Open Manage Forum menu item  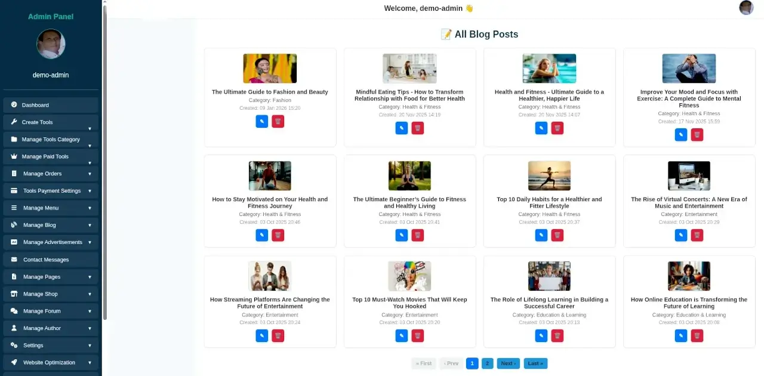click(x=42, y=311)
